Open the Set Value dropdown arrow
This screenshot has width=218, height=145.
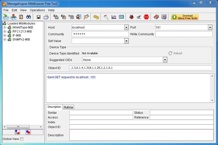point(126,41)
